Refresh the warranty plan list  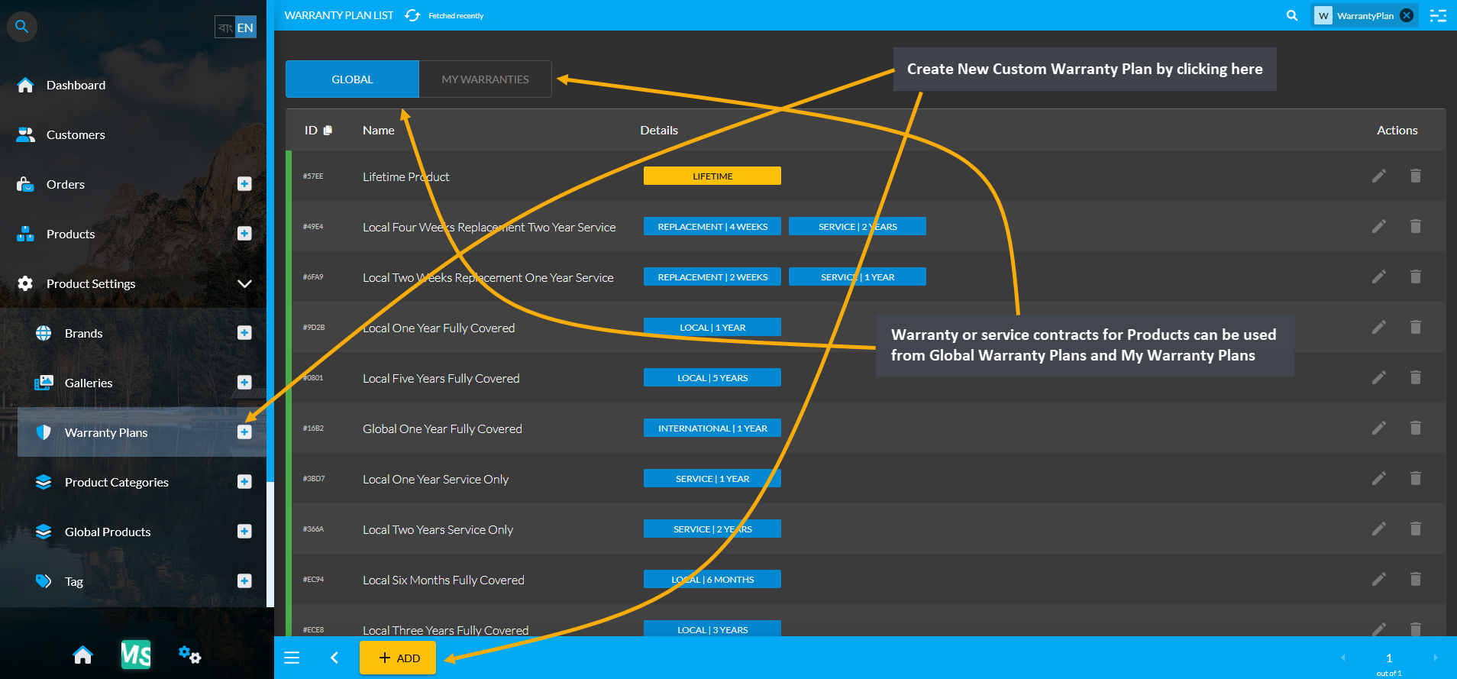[x=412, y=15]
